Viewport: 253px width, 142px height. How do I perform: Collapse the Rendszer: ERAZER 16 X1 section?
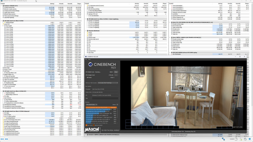click(x=2, y=6)
